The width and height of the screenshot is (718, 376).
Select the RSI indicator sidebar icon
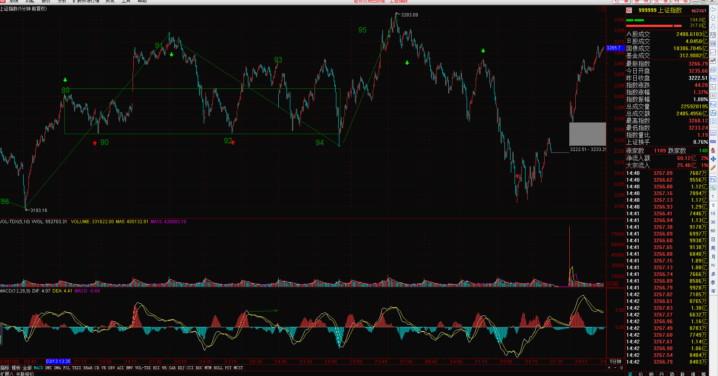pos(713,142)
